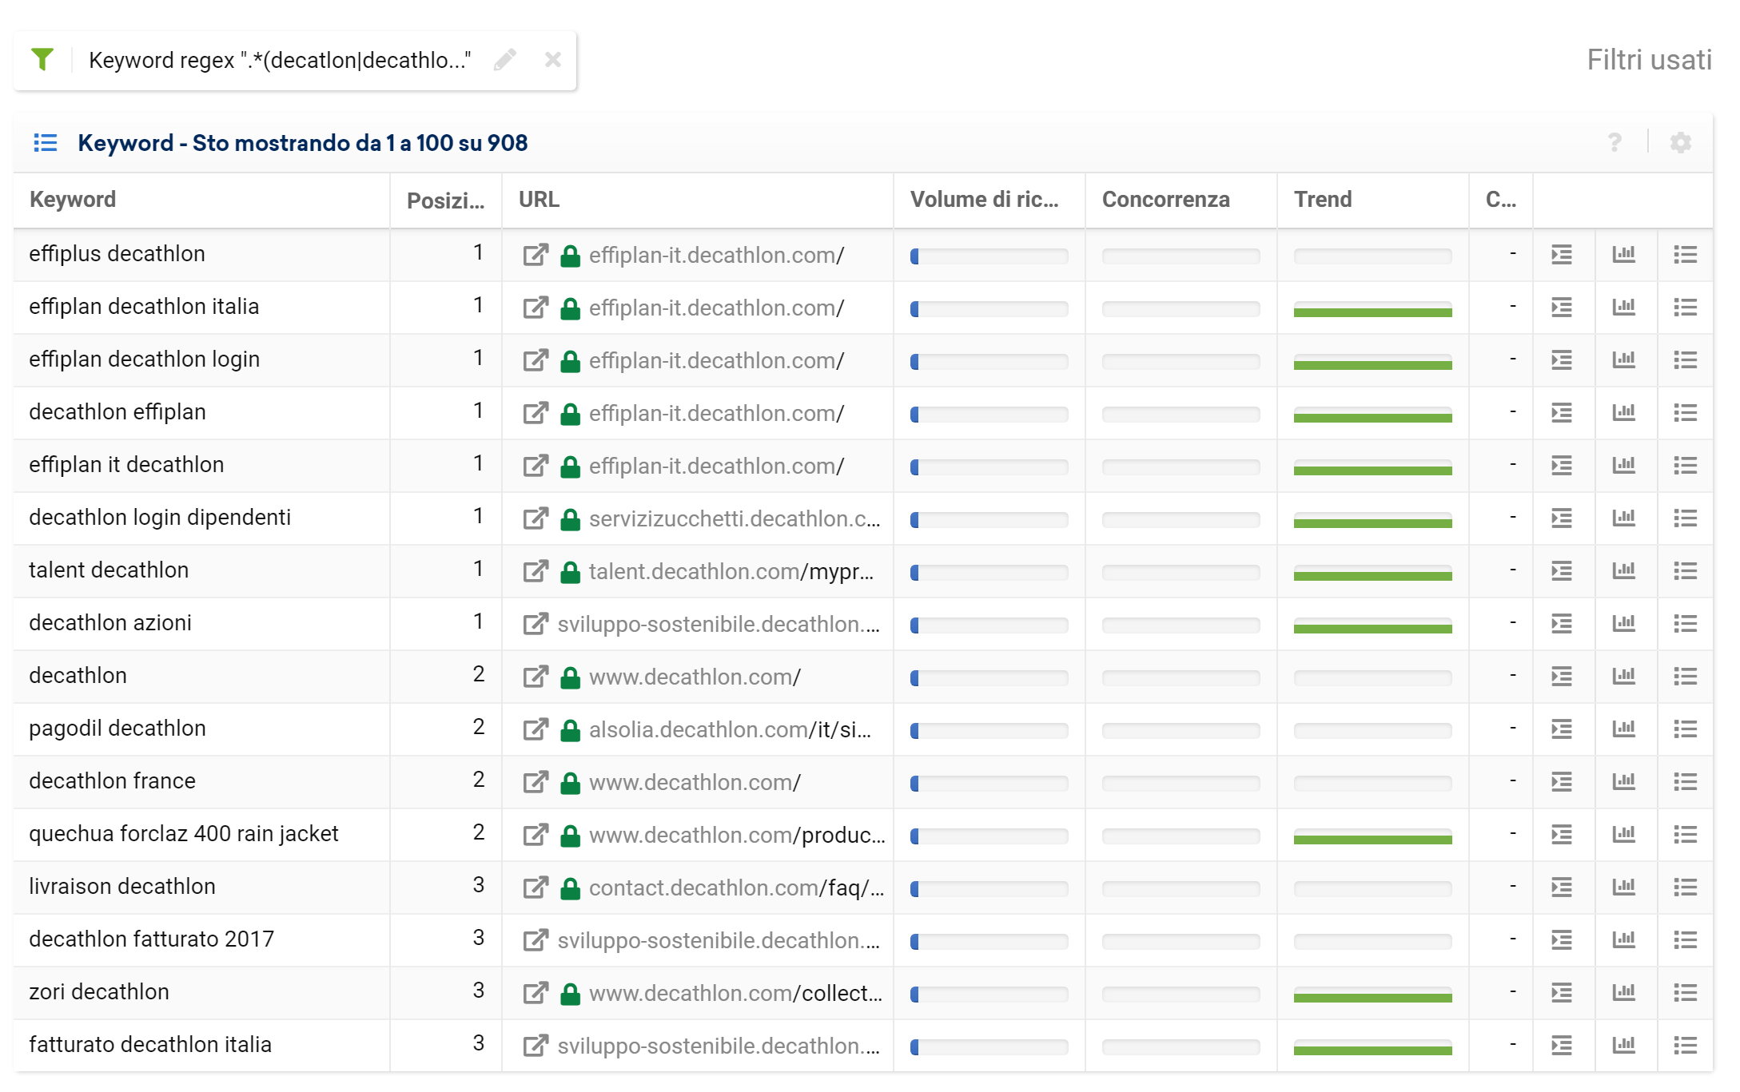Open alsolia.decathlon.com/it/si... URL link
1740x1092 pixels.
point(730,730)
